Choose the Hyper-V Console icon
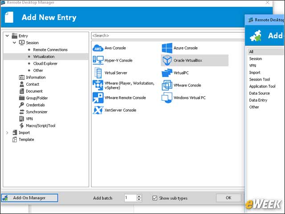The width and height of the screenshot is (285, 214). point(98,60)
